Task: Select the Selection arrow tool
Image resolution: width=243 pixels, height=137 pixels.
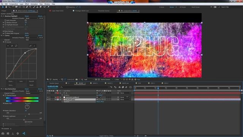Action: click(x=3, y=7)
